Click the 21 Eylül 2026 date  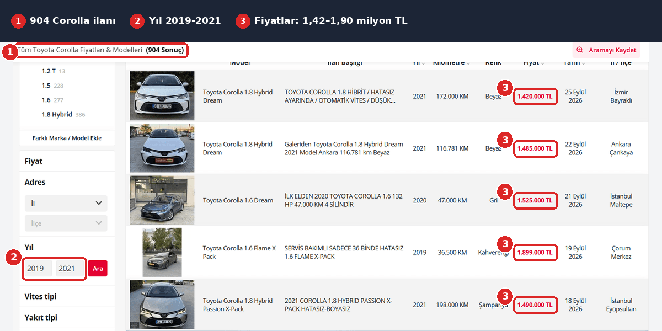575,200
